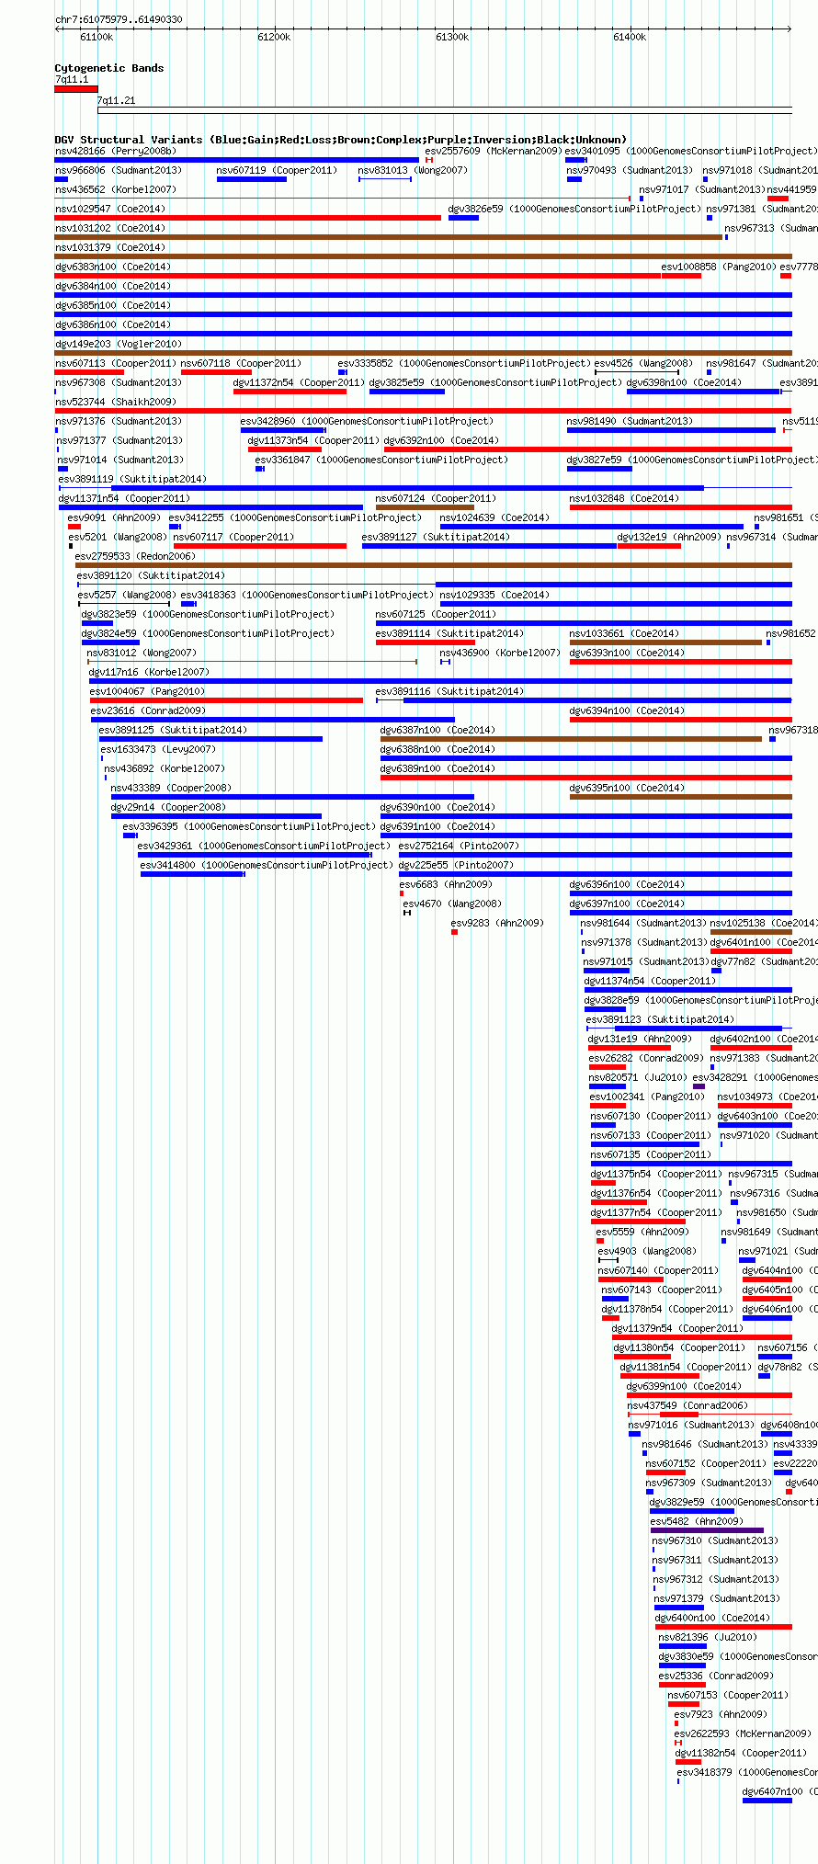Select the nsv523744 (Shaikh2009) variant label

tap(116, 402)
